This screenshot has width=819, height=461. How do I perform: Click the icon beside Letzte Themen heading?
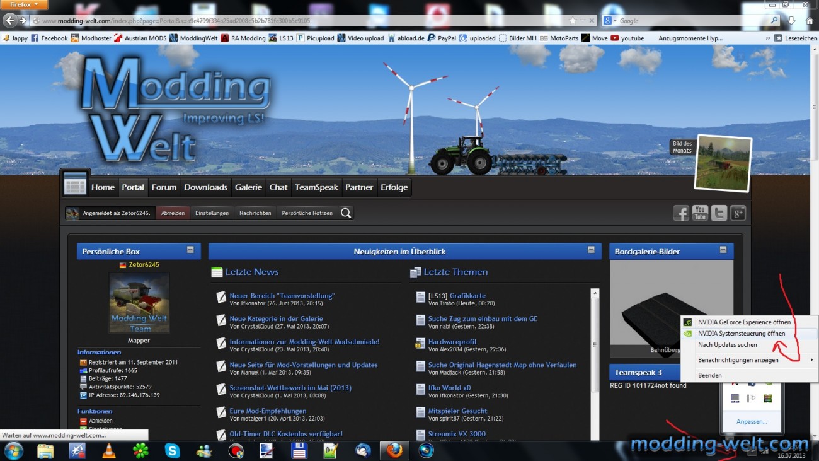click(x=415, y=272)
